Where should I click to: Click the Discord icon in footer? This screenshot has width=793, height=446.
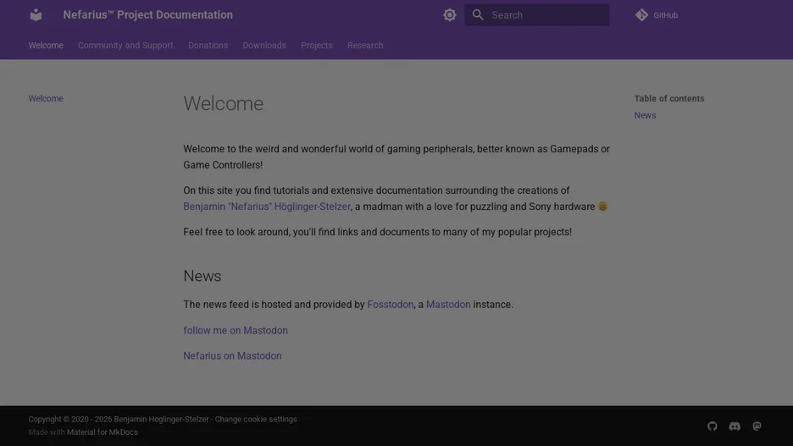[x=735, y=427]
